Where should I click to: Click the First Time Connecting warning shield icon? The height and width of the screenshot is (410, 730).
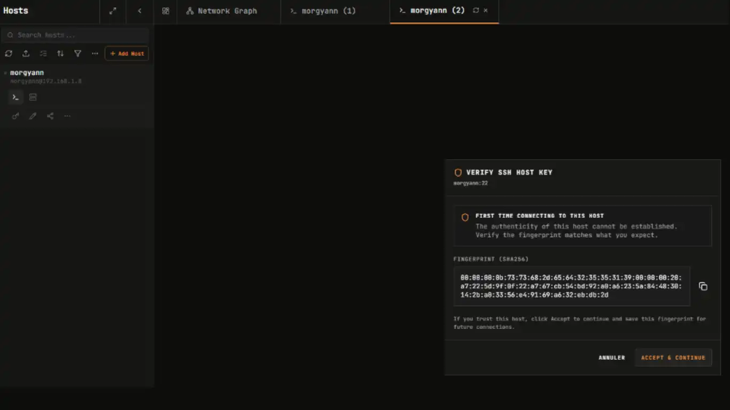(465, 217)
